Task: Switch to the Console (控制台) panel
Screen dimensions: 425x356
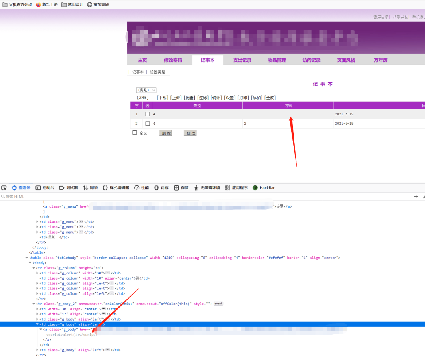Action: click(x=45, y=188)
